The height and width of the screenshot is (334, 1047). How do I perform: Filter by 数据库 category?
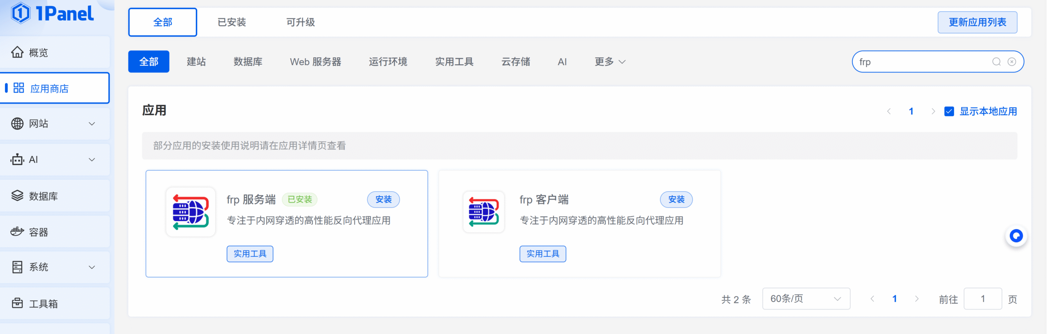(248, 62)
